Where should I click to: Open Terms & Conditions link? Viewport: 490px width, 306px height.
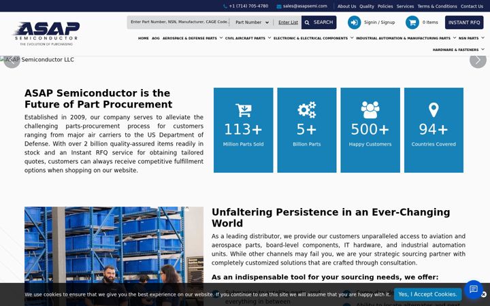pyautogui.click(x=437, y=6)
